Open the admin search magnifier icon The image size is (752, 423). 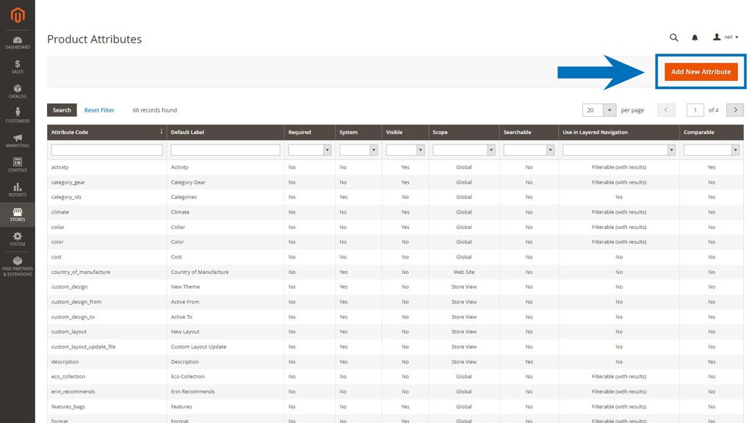pos(673,37)
